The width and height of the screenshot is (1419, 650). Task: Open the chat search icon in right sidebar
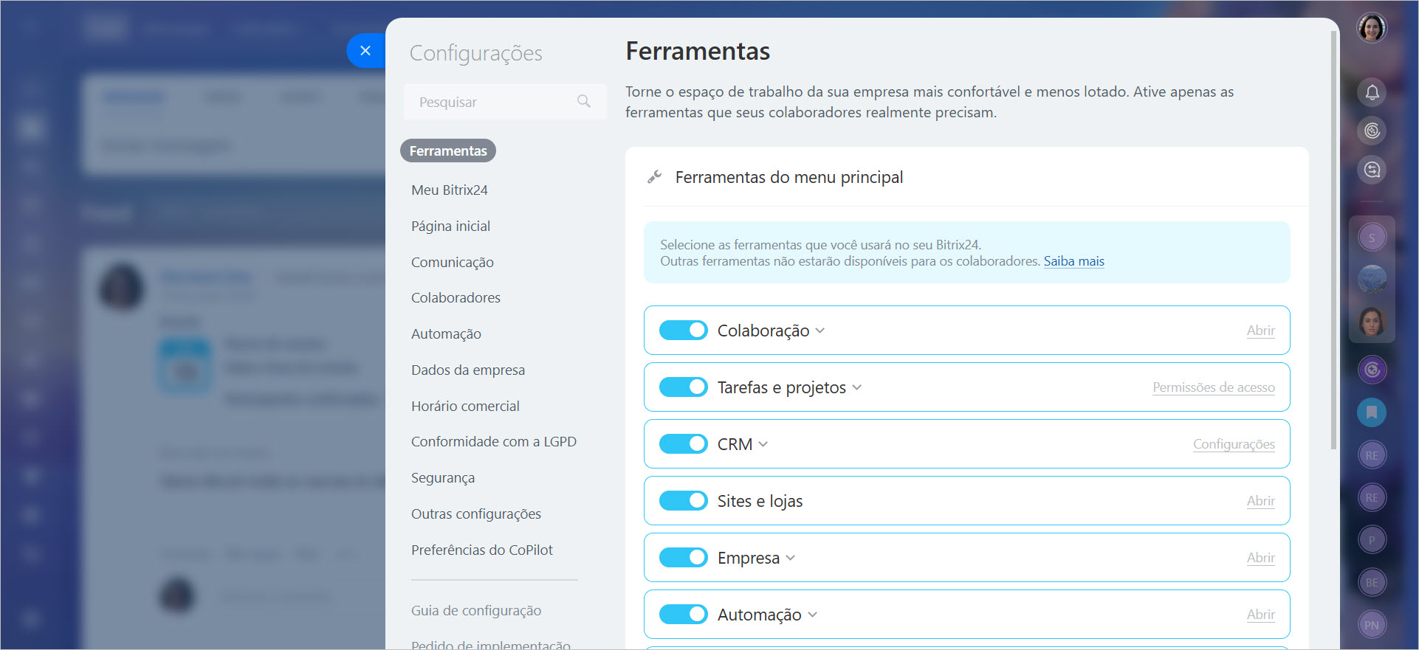(x=1372, y=170)
